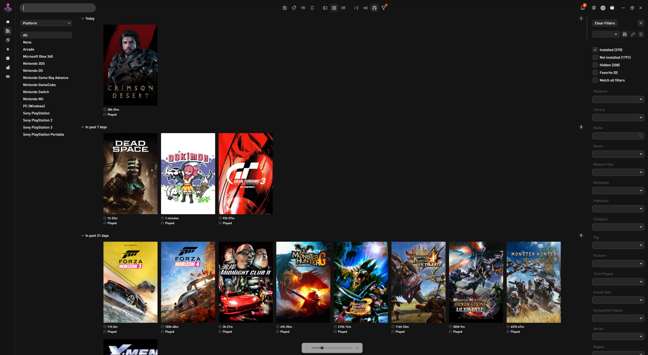The height and width of the screenshot is (355, 648).
Task: Click the Clear Filters button
Action: (x=604, y=23)
